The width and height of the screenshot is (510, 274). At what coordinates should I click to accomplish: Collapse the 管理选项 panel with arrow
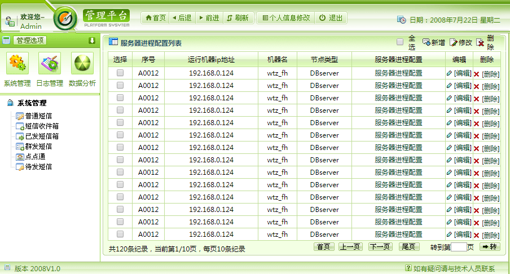(x=92, y=40)
